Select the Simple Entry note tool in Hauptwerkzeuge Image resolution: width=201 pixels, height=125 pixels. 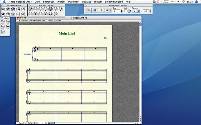13,9
